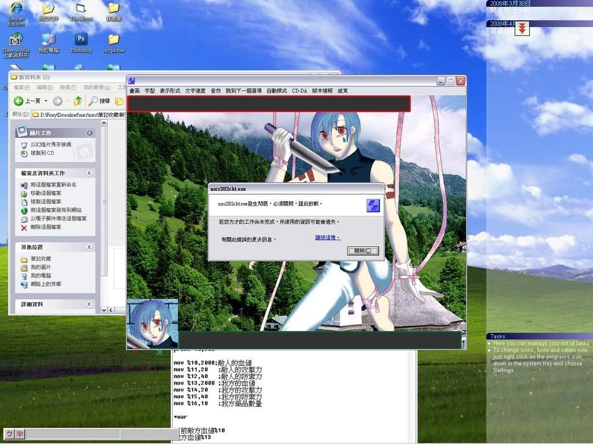This screenshot has width=593, height=444.
Task: Click 以電子郵件傳送這個檔案 in file tasks
Action: click(x=54, y=219)
